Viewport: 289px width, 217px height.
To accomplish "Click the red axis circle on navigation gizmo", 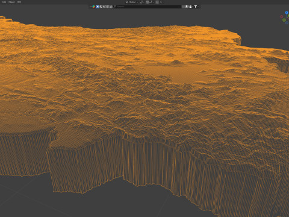I will point(282,17).
